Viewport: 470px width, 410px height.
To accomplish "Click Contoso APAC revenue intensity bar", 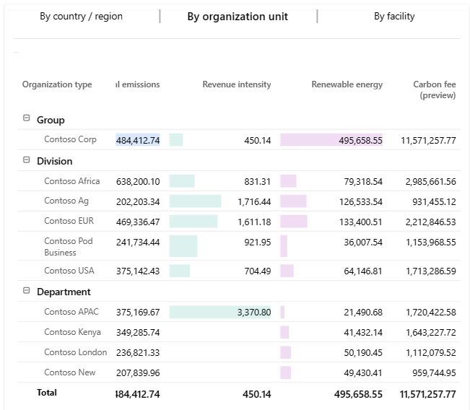I will pyautogui.click(x=220, y=312).
